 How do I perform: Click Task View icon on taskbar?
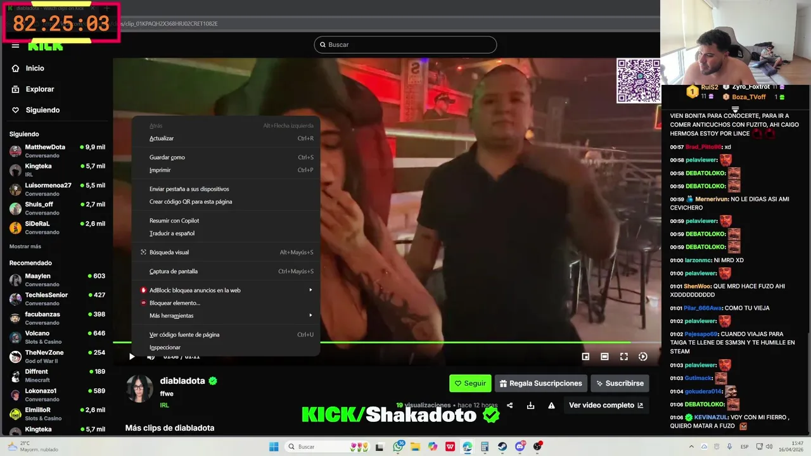[x=380, y=446]
